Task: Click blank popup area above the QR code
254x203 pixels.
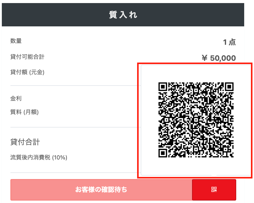Action: click(x=196, y=74)
